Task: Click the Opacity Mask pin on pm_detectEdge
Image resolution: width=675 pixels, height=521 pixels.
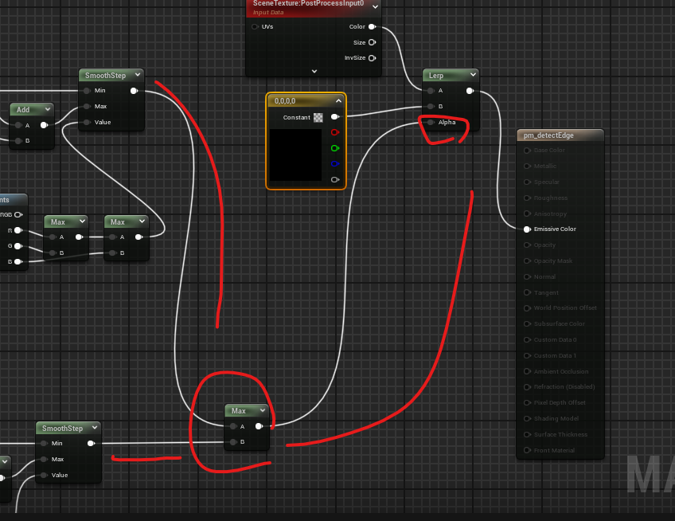Action: pos(527,260)
